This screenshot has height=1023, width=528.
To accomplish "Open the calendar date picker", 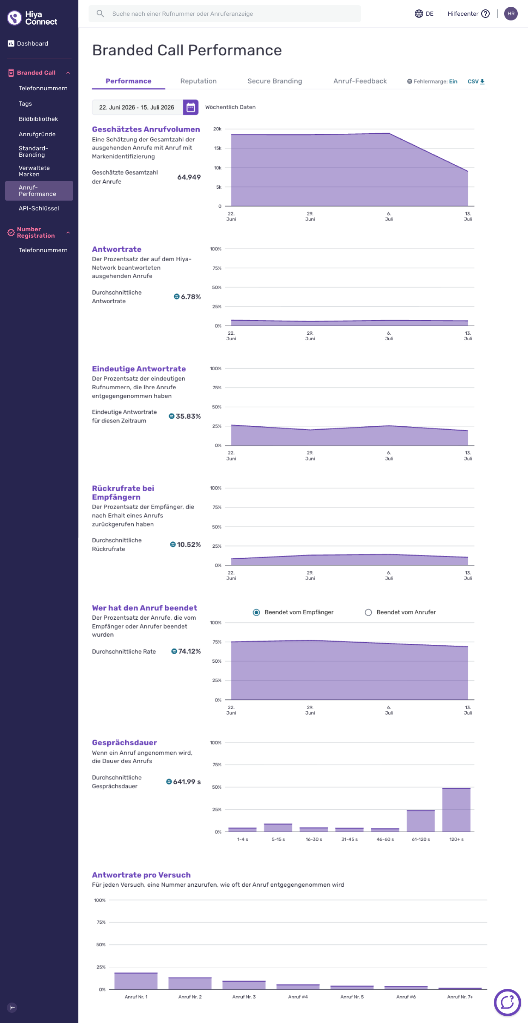I will (191, 107).
